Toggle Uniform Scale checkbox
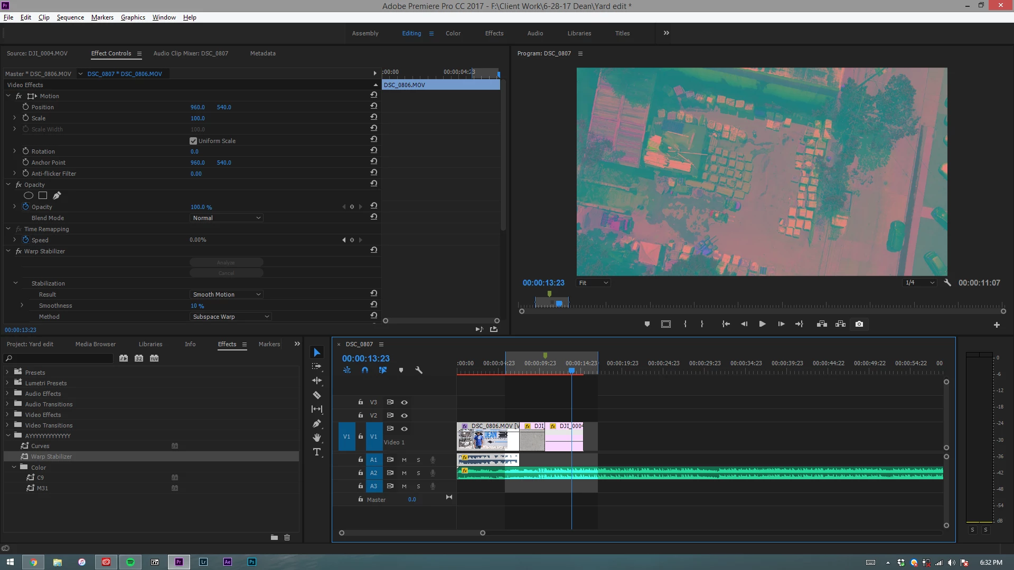The image size is (1014, 570). click(x=193, y=141)
